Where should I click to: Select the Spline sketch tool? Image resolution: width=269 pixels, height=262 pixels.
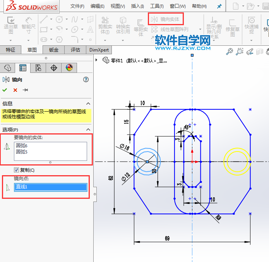pyautogui.click(x=75, y=19)
